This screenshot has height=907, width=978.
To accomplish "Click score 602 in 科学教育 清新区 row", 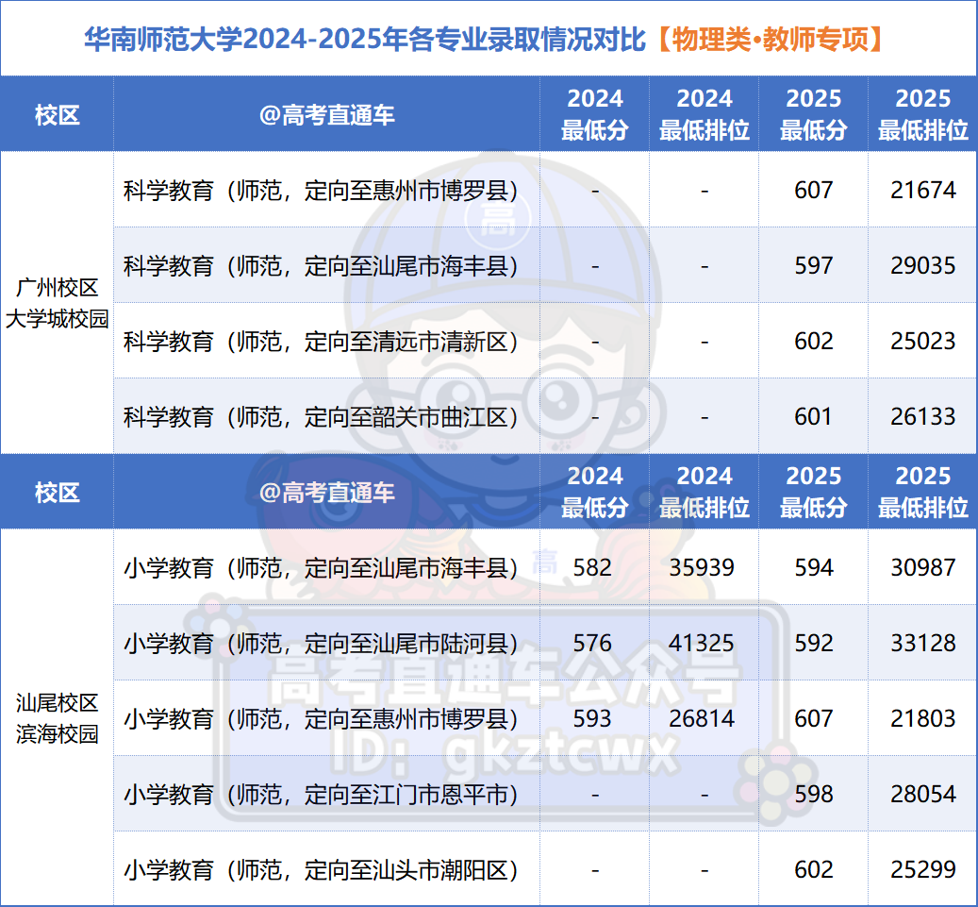I will pyautogui.click(x=813, y=341).
